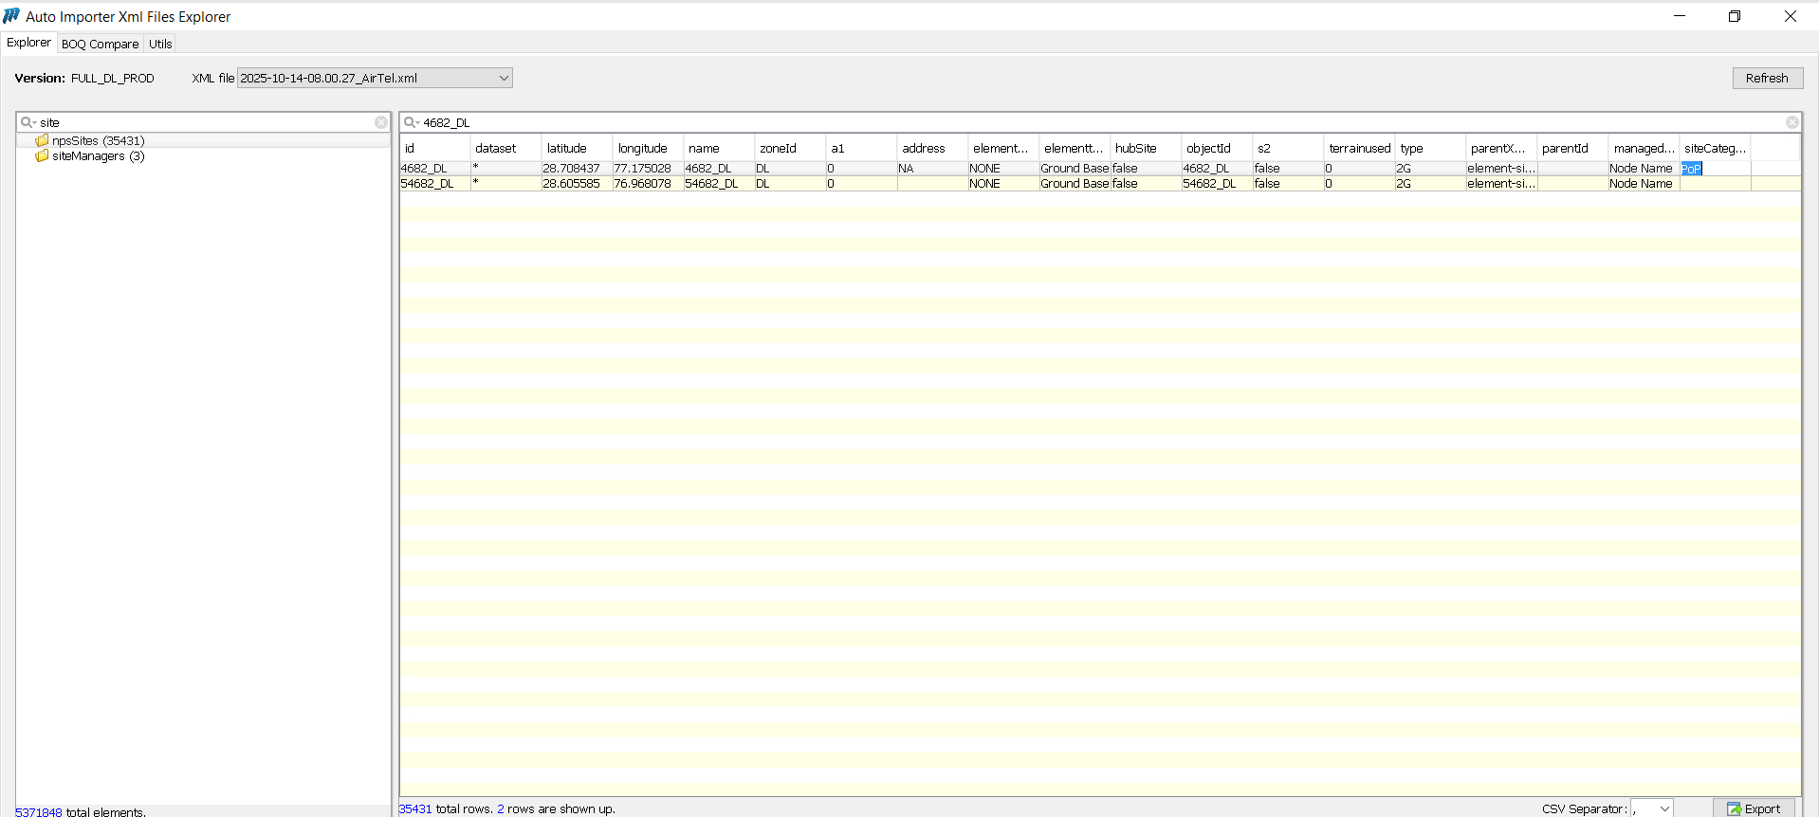Screen dimensions: 1819x817
Task: Click the search magnifier icon in left panel
Action: pos(28,122)
